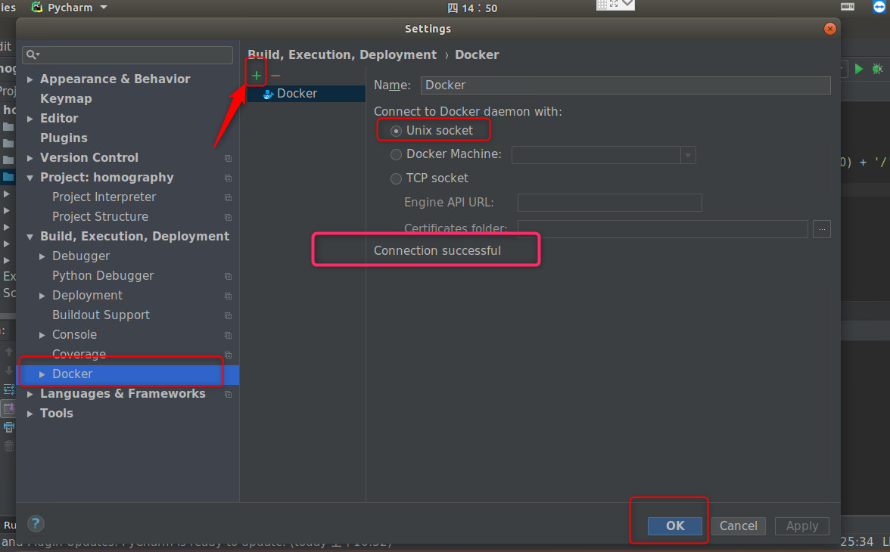
Task: Close the Settings dialog
Action: point(829,29)
